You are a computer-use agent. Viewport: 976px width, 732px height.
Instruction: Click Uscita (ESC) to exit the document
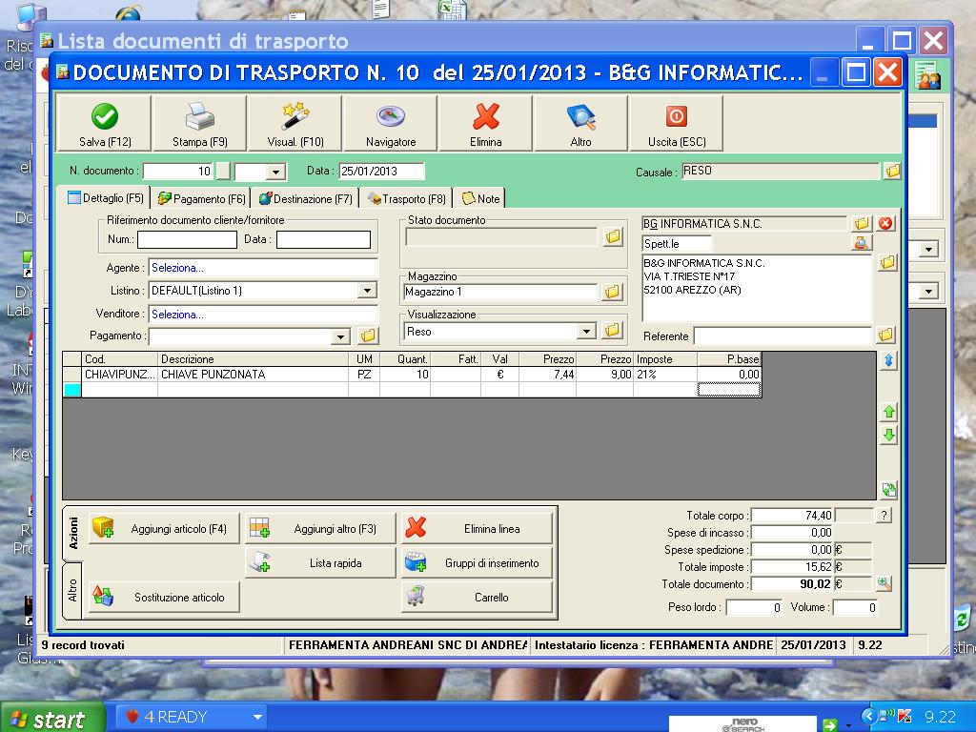tap(677, 124)
